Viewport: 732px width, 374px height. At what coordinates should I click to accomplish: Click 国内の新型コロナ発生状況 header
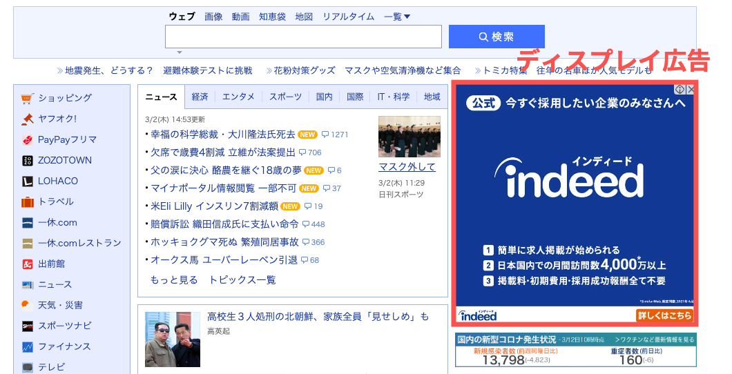506,339
